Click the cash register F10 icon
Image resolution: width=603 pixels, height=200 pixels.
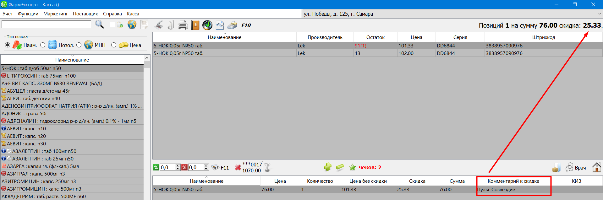232,25
